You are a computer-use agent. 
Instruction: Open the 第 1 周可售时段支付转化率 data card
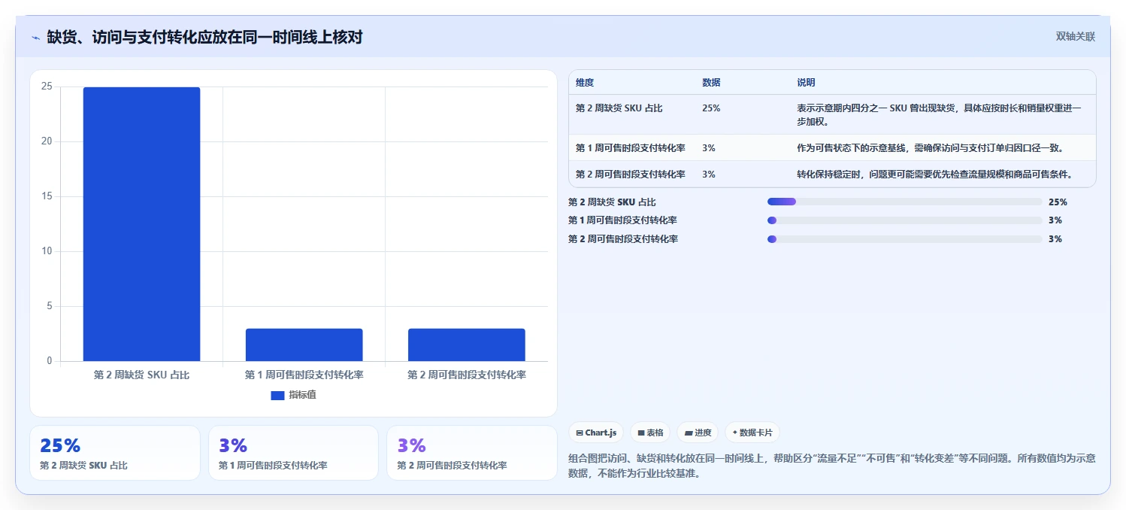[x=293, y=453]
